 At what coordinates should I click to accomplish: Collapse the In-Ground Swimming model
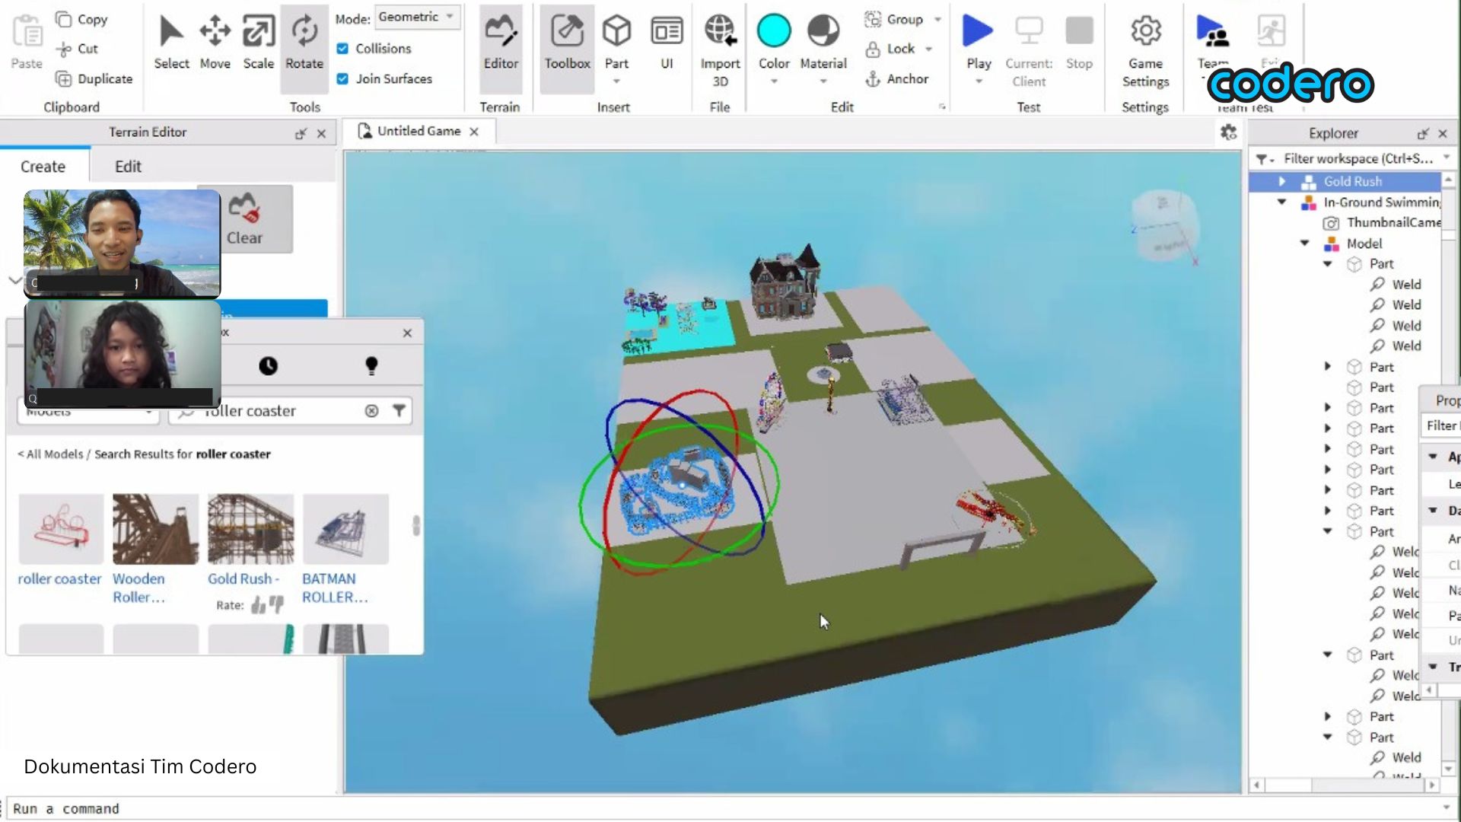click(x=1282, y=202)
